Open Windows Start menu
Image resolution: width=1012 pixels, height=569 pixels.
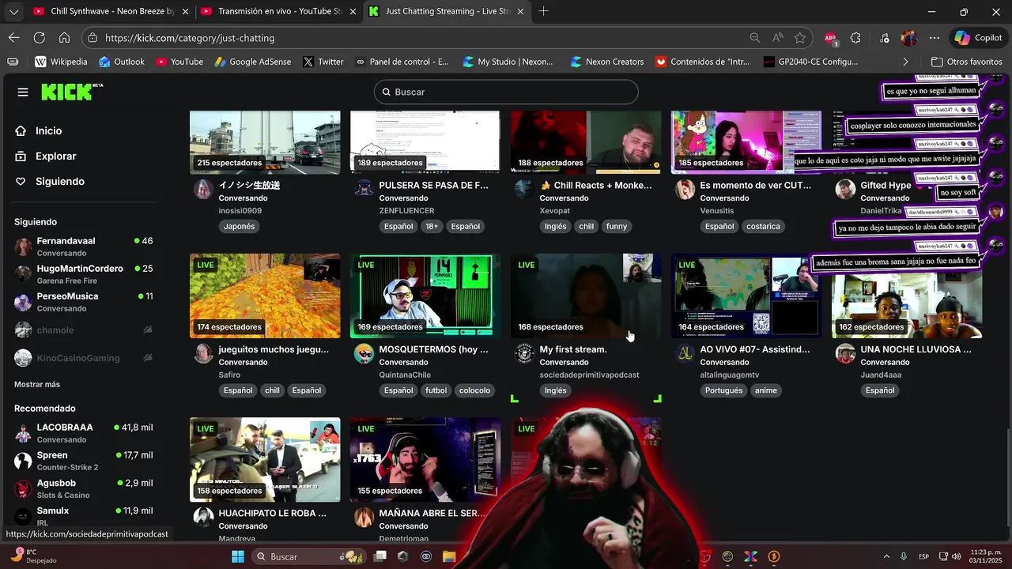pos(237,556)
